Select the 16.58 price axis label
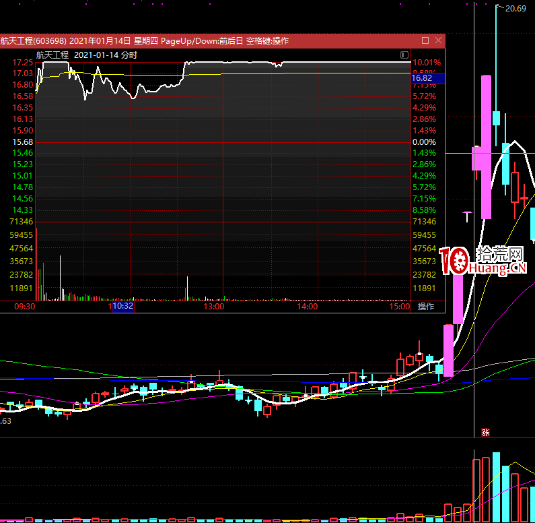 point(22,96)
